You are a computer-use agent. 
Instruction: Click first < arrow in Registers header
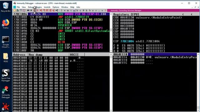183,14
